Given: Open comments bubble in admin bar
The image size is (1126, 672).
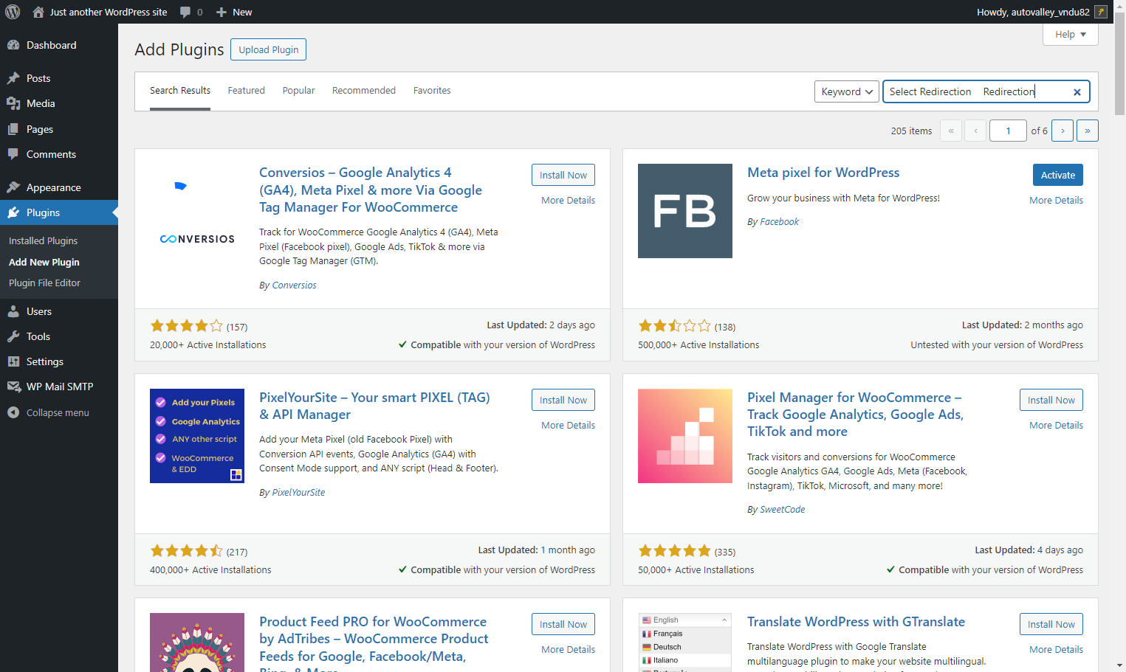Looking at the screenshot, I should point(185,12).
